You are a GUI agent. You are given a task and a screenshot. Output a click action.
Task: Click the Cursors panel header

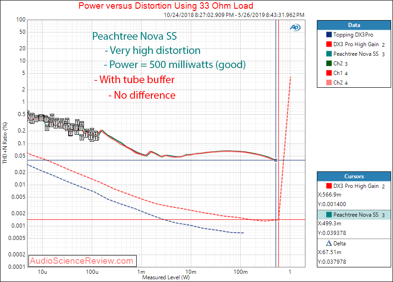pos(354,176)
